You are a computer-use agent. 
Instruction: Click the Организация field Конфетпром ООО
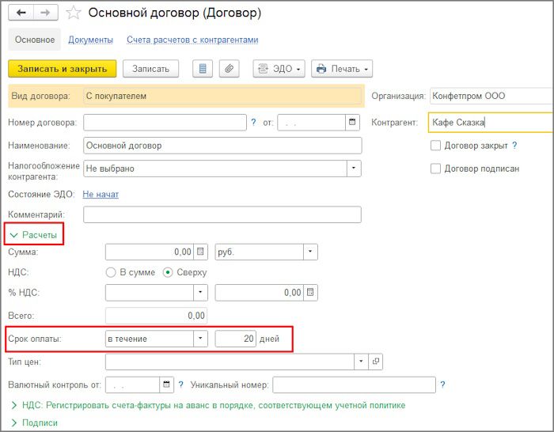(491, 96)
